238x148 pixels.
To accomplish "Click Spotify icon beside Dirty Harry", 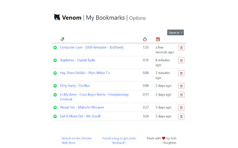I will coord(55,85).
